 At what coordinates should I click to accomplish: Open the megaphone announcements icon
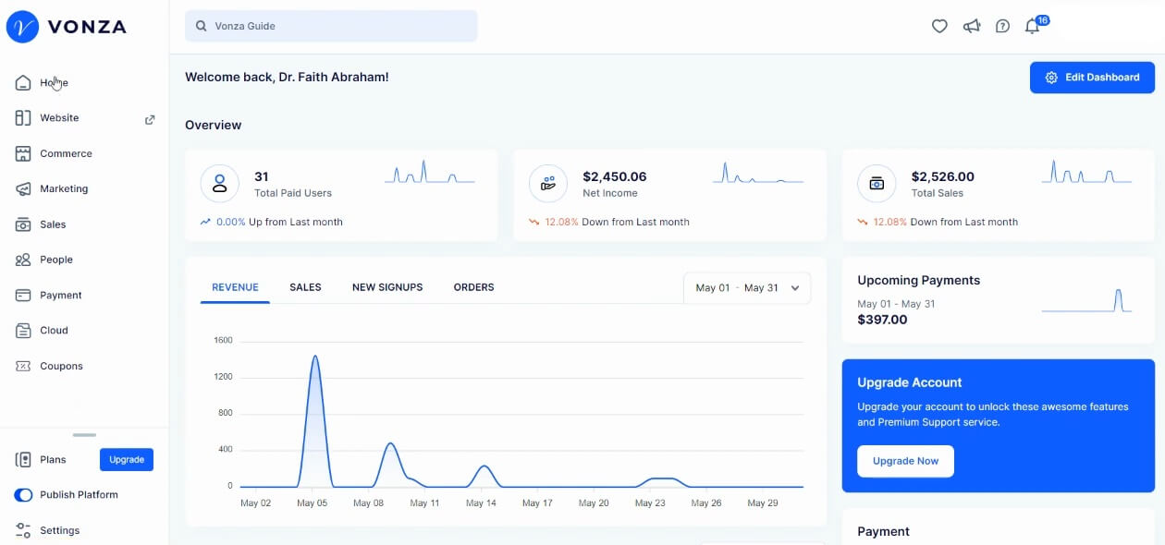tap(971, 27)
